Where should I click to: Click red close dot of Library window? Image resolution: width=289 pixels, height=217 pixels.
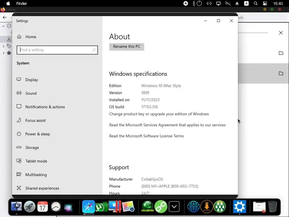[280, 9]
